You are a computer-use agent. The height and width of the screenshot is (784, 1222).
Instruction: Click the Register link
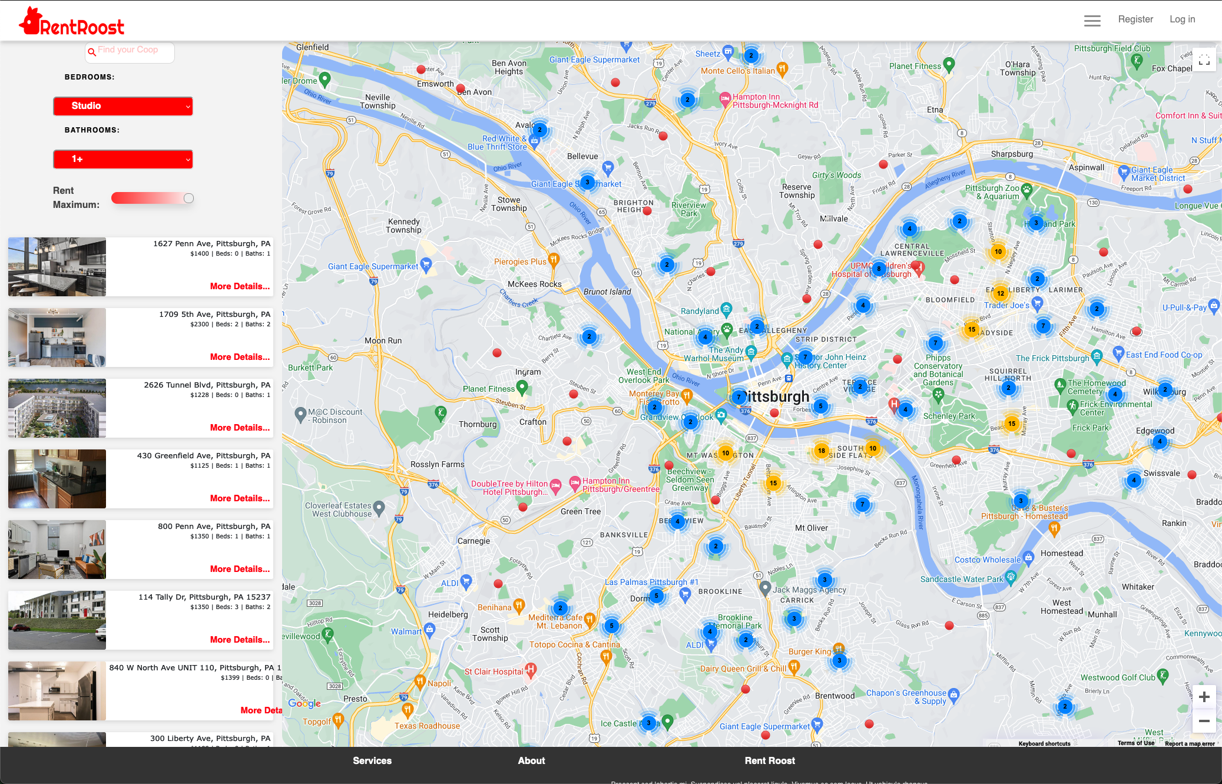(x=1135, y=19)
